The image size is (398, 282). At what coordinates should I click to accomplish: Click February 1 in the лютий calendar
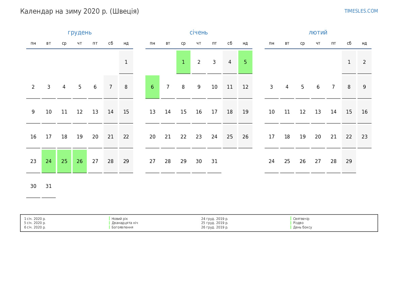point(349,62)
